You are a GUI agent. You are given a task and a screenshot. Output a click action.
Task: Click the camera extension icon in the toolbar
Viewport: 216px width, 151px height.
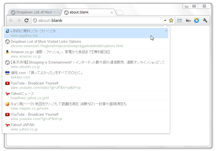[188, 21]
